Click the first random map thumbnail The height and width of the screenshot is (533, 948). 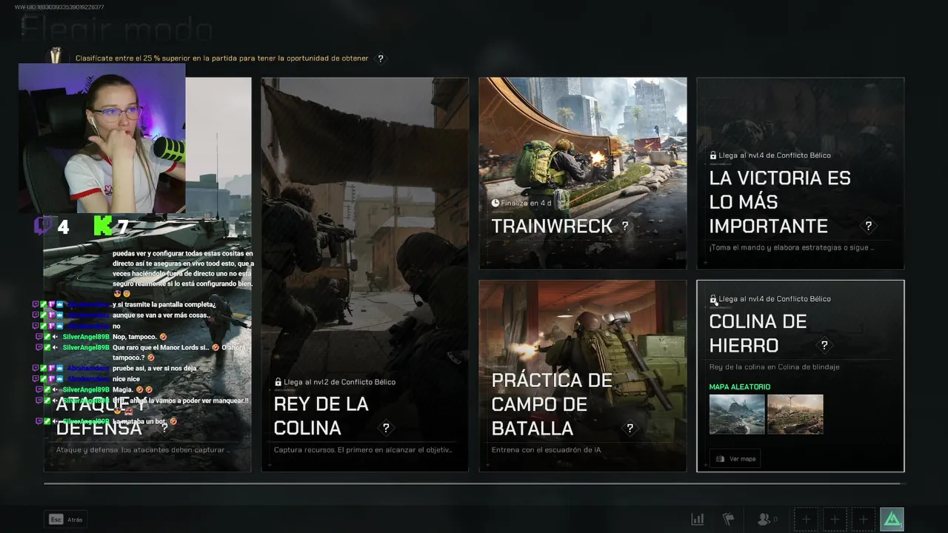coord(737,414)
